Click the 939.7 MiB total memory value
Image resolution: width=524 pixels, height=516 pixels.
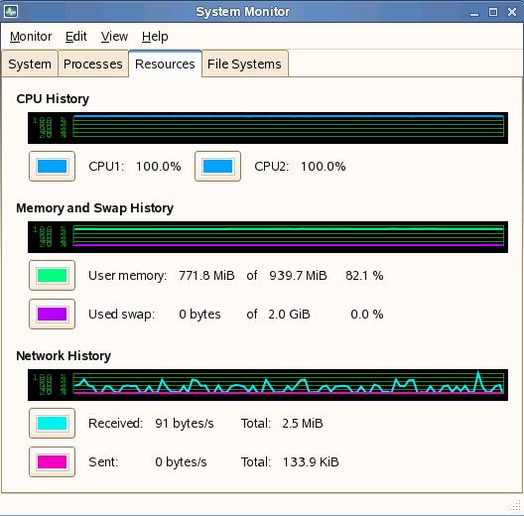298,276
